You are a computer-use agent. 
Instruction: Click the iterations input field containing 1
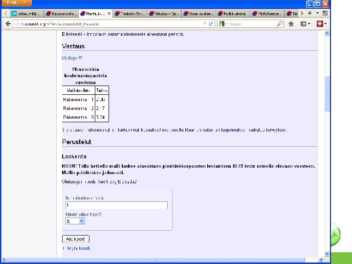tap(116, 205)
